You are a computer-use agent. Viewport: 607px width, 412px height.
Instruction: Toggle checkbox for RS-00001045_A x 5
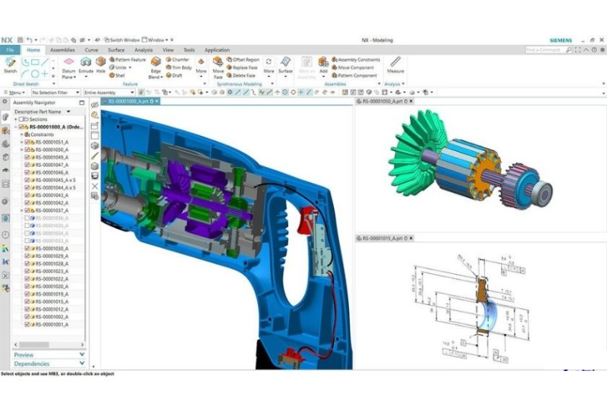click(x=27, y=180)
